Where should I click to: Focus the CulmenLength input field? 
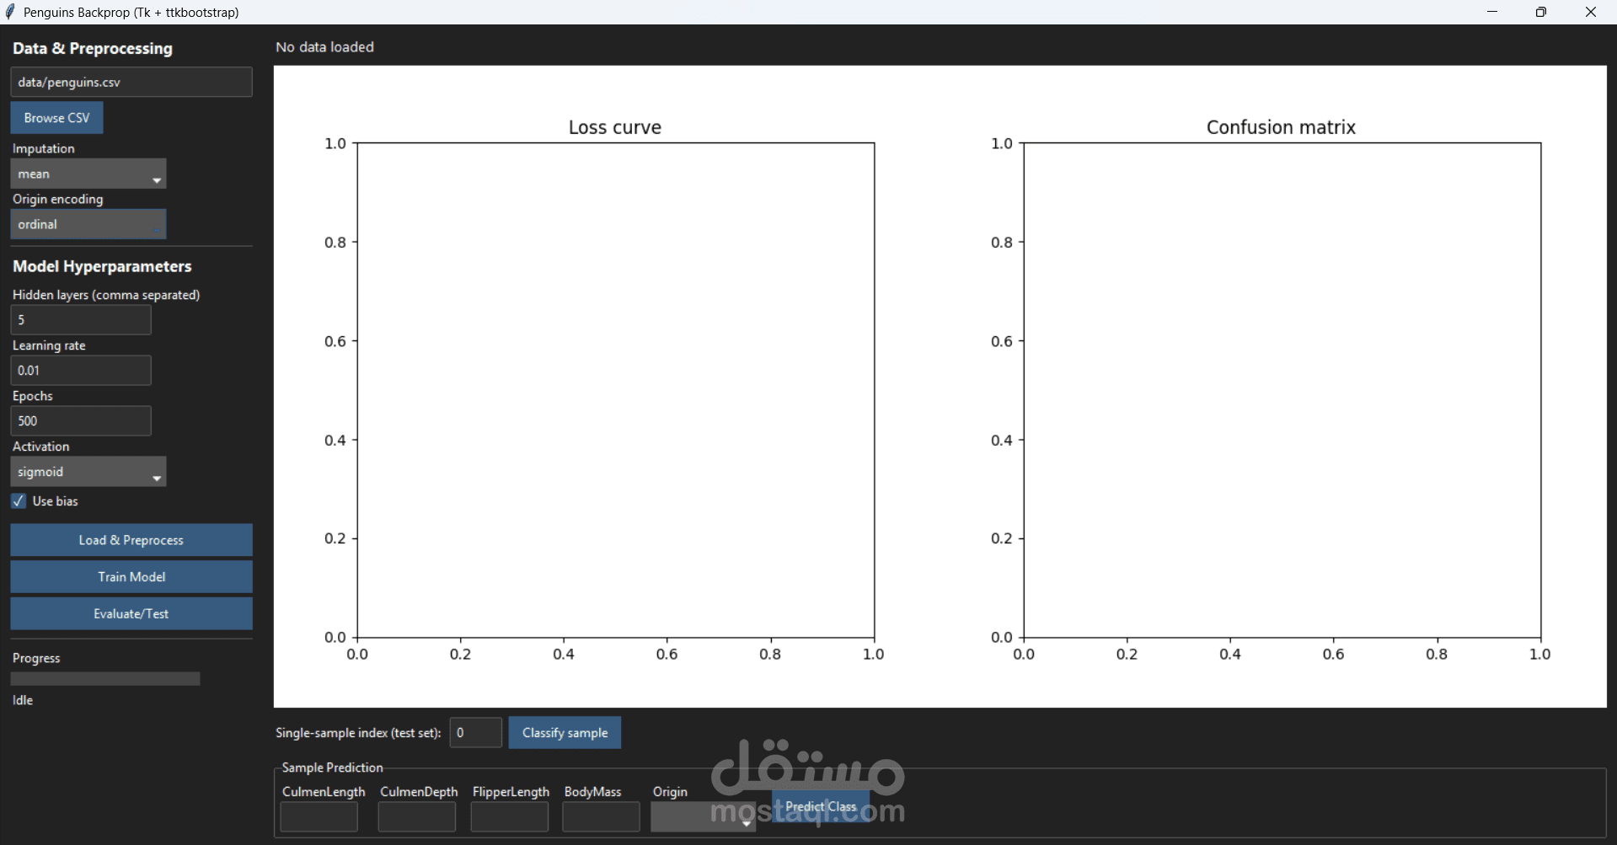click(x=319, y=817)
